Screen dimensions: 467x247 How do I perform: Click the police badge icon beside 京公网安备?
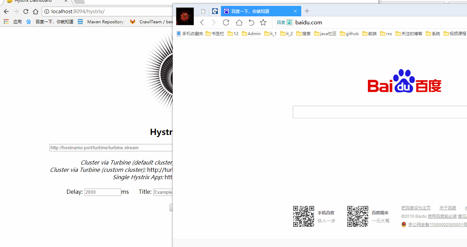[x=404, y=224]
